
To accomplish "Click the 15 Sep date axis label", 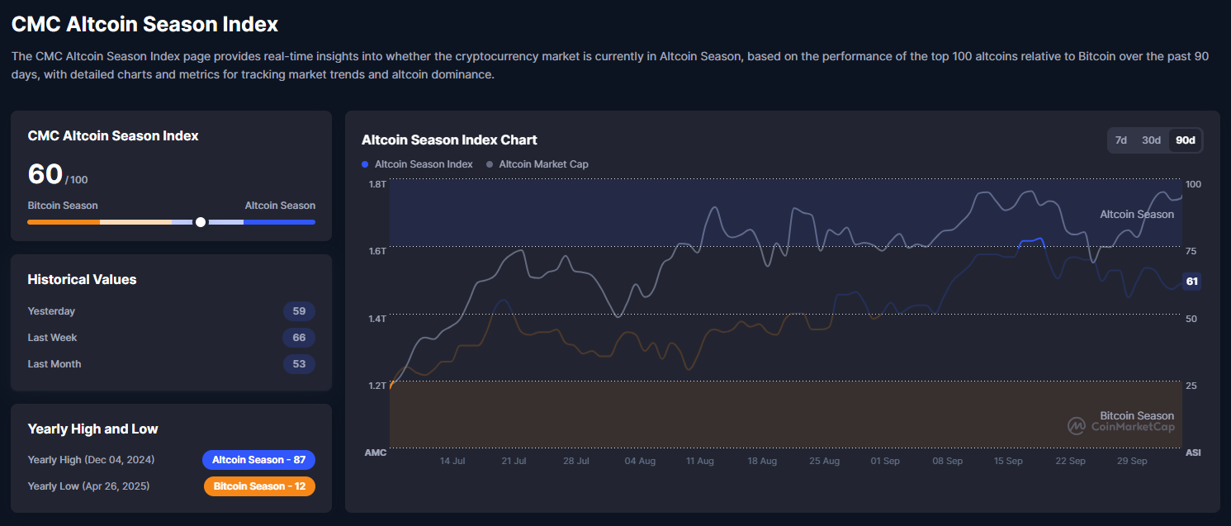I will [1009, 461].
